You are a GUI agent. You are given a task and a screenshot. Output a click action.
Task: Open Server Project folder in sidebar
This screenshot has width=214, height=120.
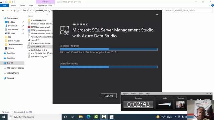pyautogui.click(x=14, y=41)
